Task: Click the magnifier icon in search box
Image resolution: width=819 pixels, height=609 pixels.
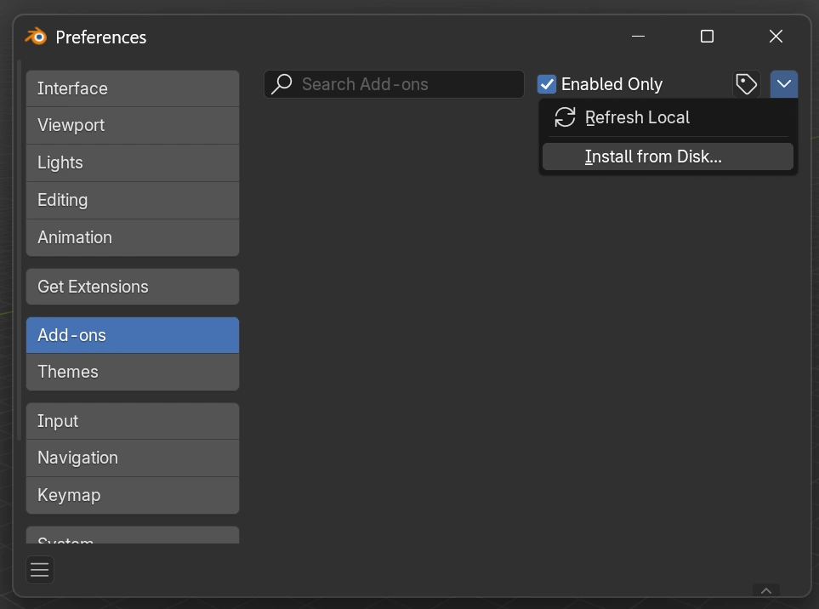Action: click(x=282, y=84)
